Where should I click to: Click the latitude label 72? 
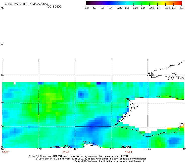(2, 126)
